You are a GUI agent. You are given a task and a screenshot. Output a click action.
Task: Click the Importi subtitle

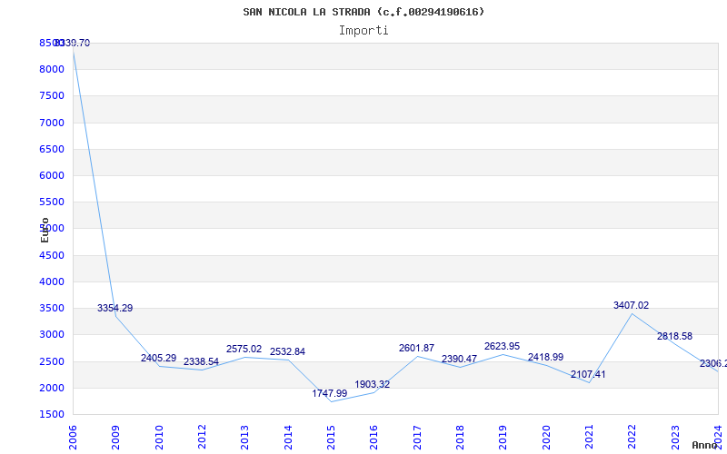point(363,31)
